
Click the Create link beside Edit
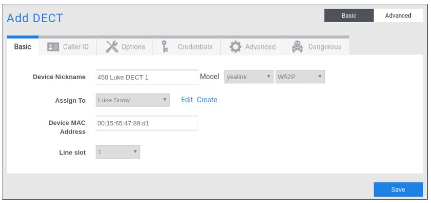207,100
